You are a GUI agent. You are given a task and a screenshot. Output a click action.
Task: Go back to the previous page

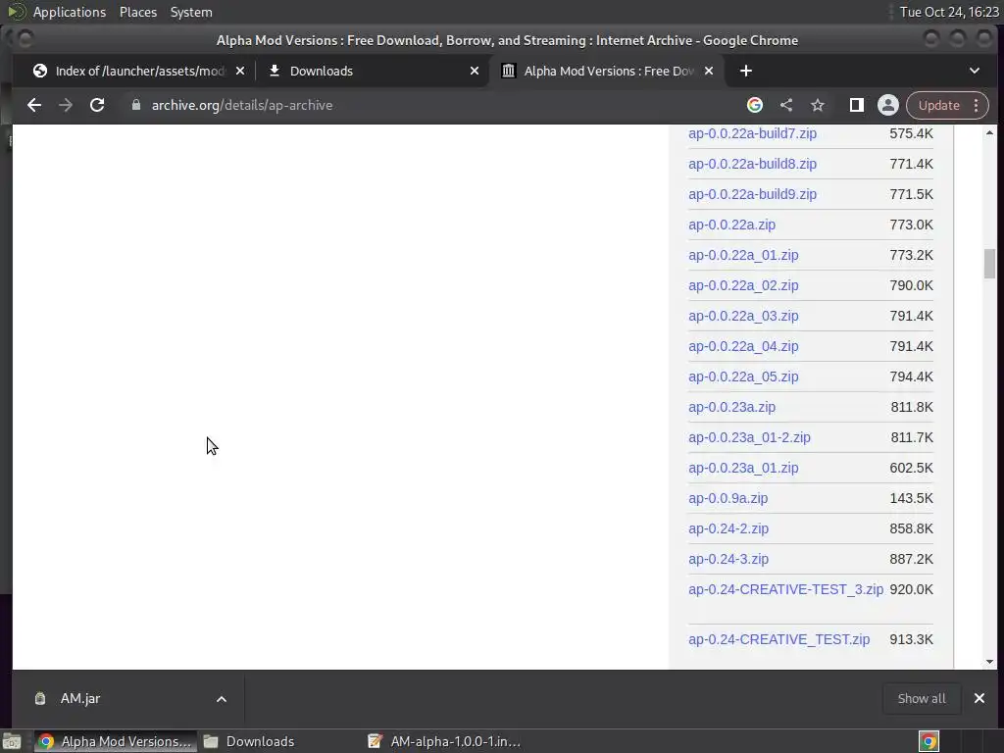click(34, 105)
